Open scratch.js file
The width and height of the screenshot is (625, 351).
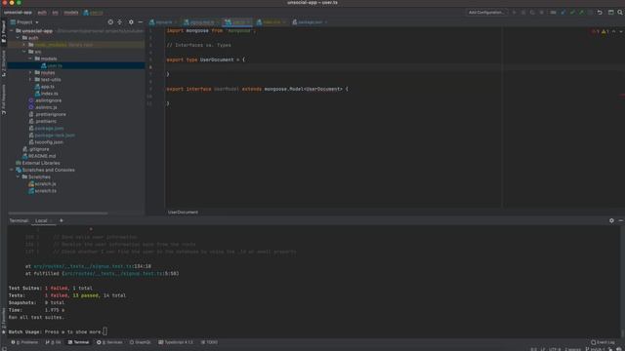pos(42,184)
